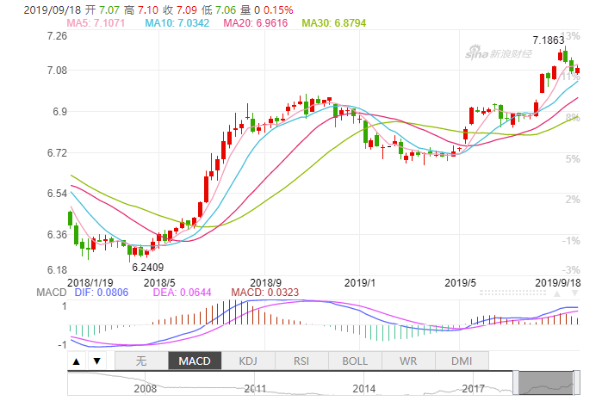The image size is (602, 401).
Task: Click the up arrow button beside indicator tabs
Action: (77, 361)
